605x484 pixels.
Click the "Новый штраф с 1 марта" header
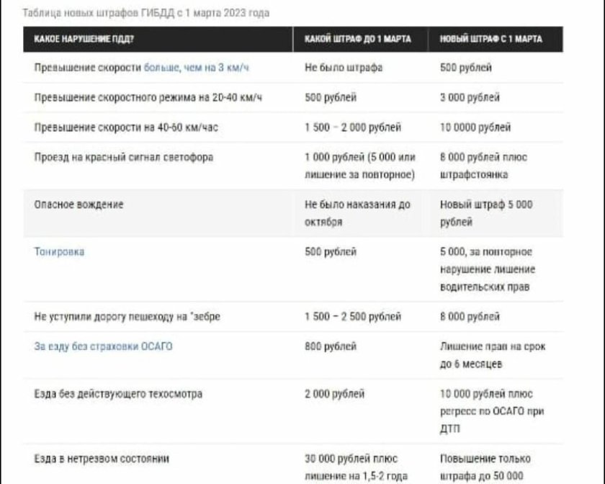[x=490, y=38]
